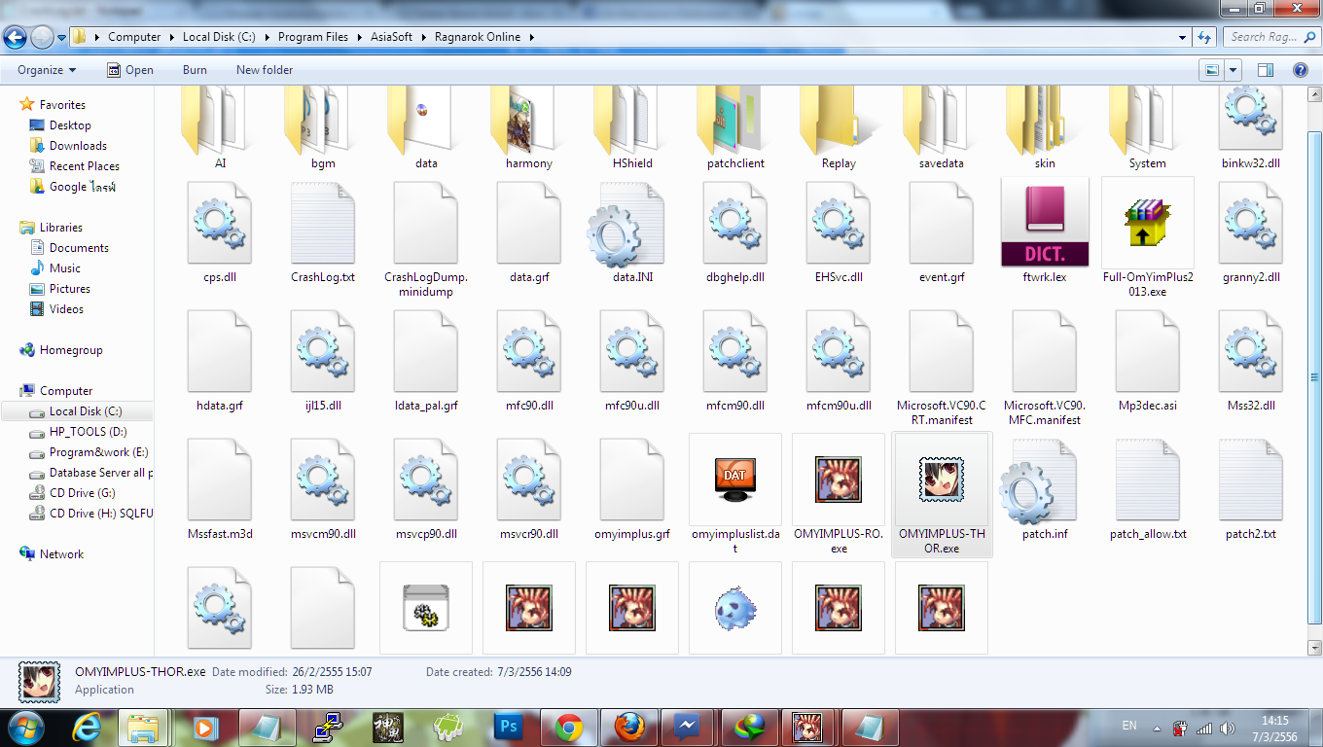Select the granny2.dll file
This screenshot has height=747, width=1323.
tap(1251, 231)
